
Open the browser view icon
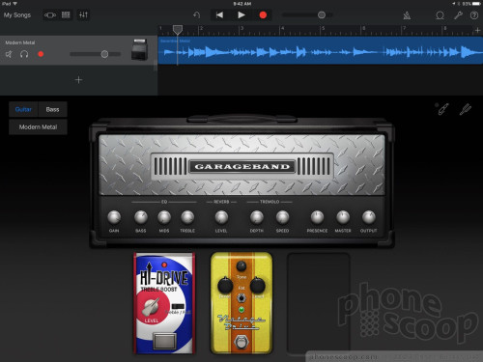50,15
